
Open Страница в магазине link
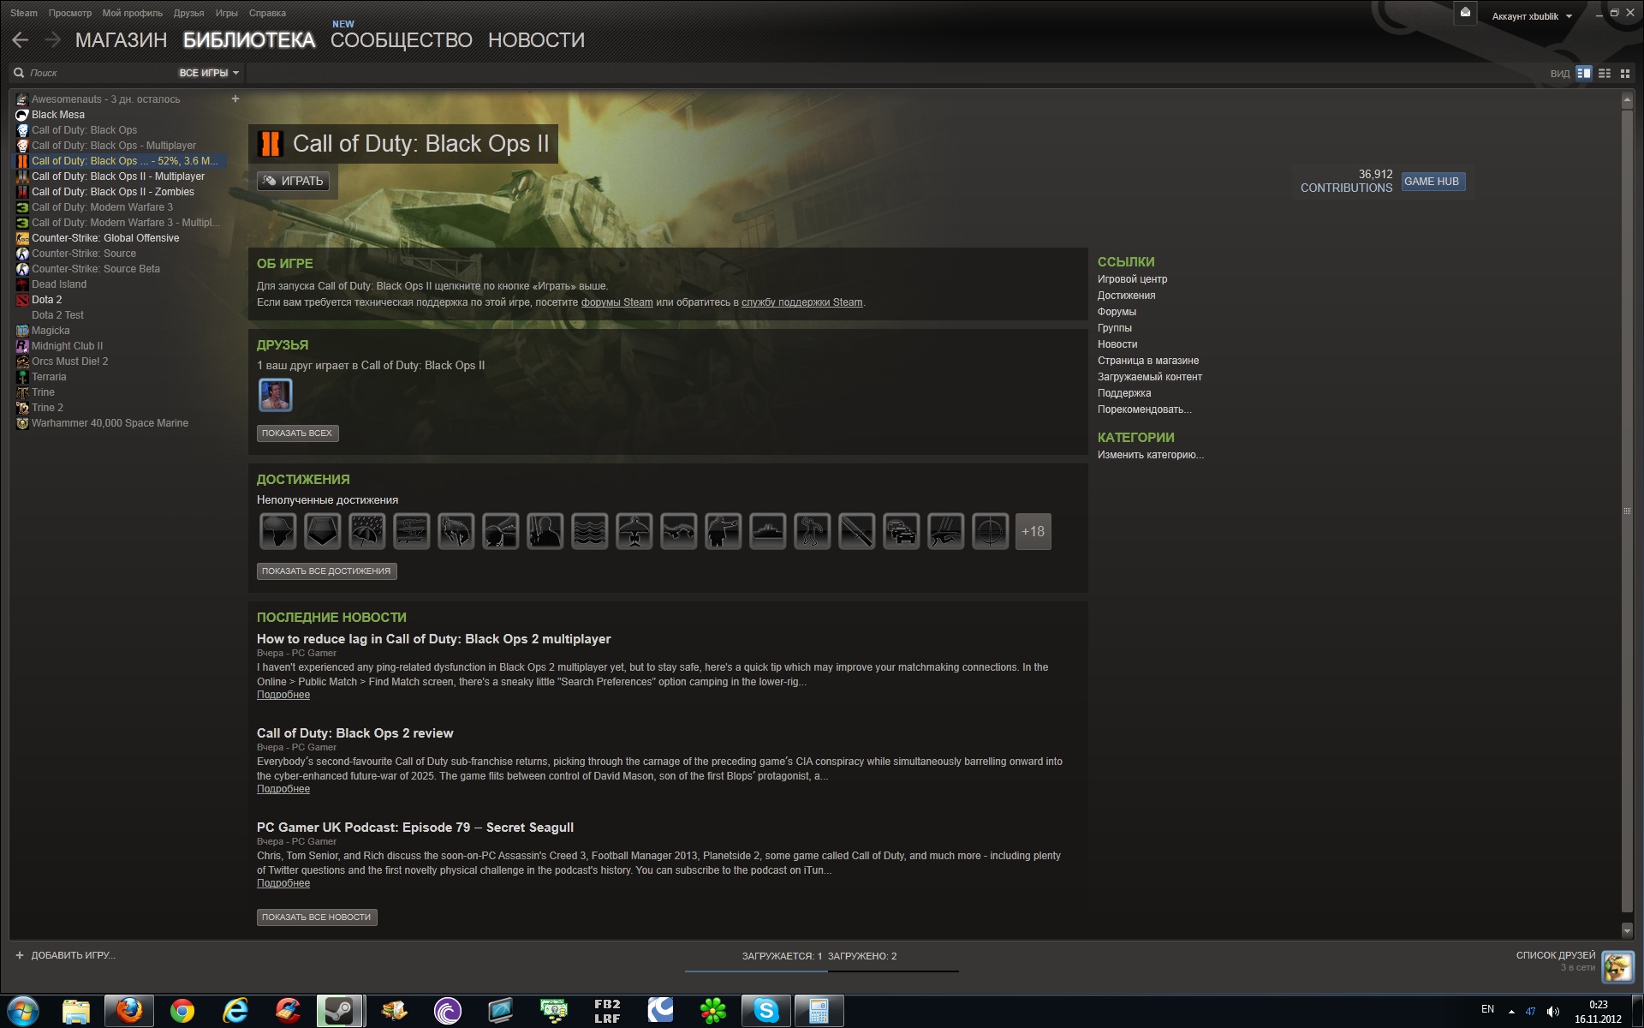coord(1147,361)
